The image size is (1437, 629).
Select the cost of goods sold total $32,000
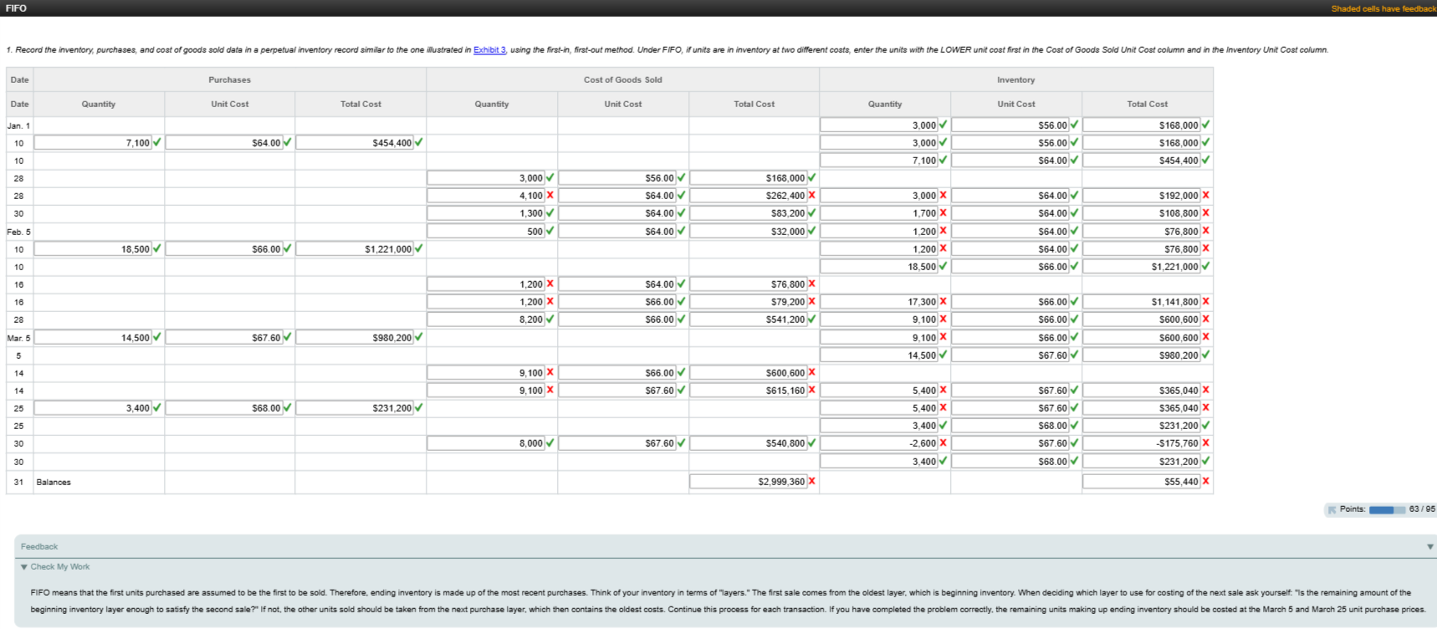point(749,232)
